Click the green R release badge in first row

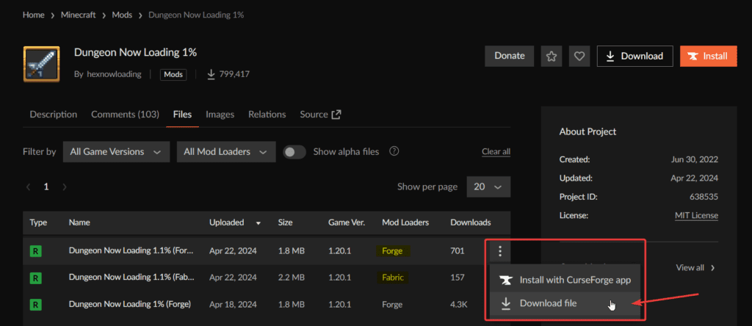35,251
